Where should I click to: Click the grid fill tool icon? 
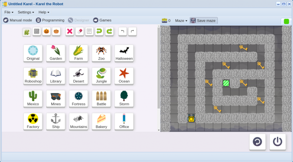89,31
